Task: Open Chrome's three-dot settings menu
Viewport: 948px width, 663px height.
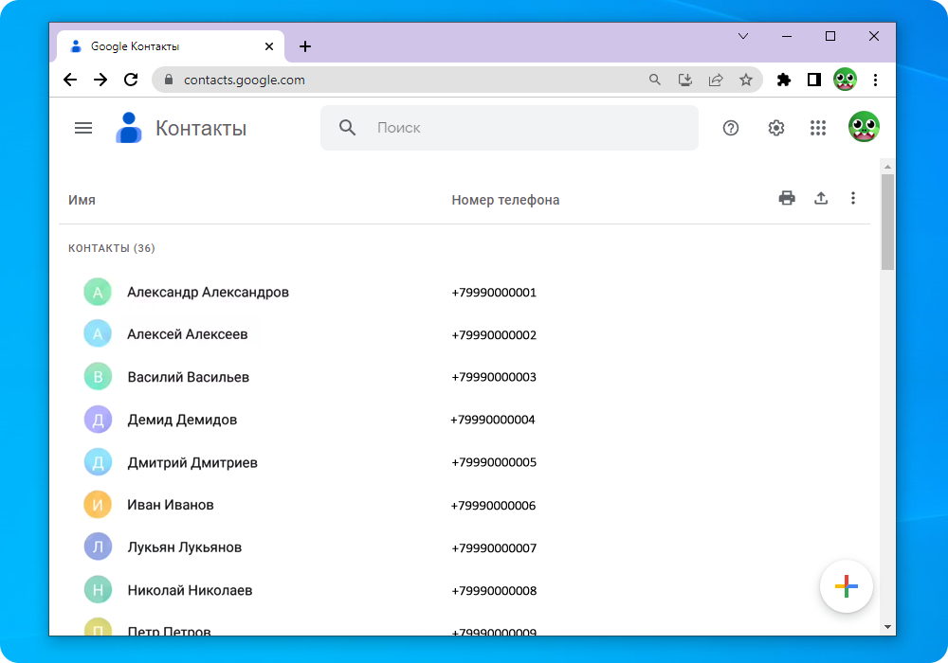Action: pyautogui.click(x=875, y=80)
